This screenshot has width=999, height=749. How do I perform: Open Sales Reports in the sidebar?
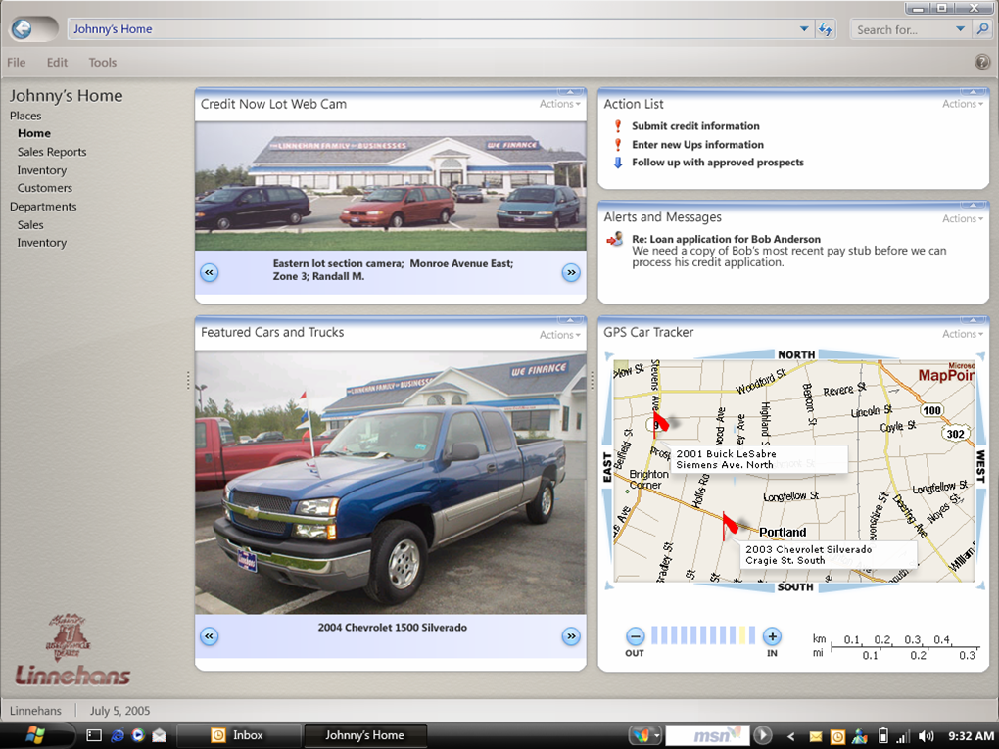tap(52, 152)
